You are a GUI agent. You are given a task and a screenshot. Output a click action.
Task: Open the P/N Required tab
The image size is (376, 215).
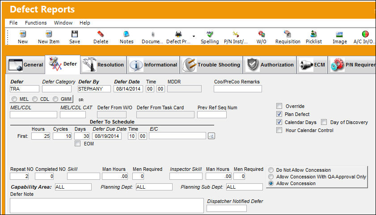(x=352, y=65)
